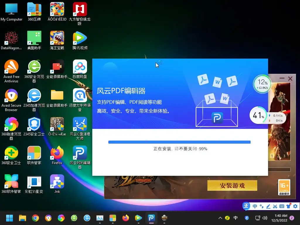Screen dimensions: 300x225
Task: Open File Explorer from taskbar
Action: pos(22,218)
